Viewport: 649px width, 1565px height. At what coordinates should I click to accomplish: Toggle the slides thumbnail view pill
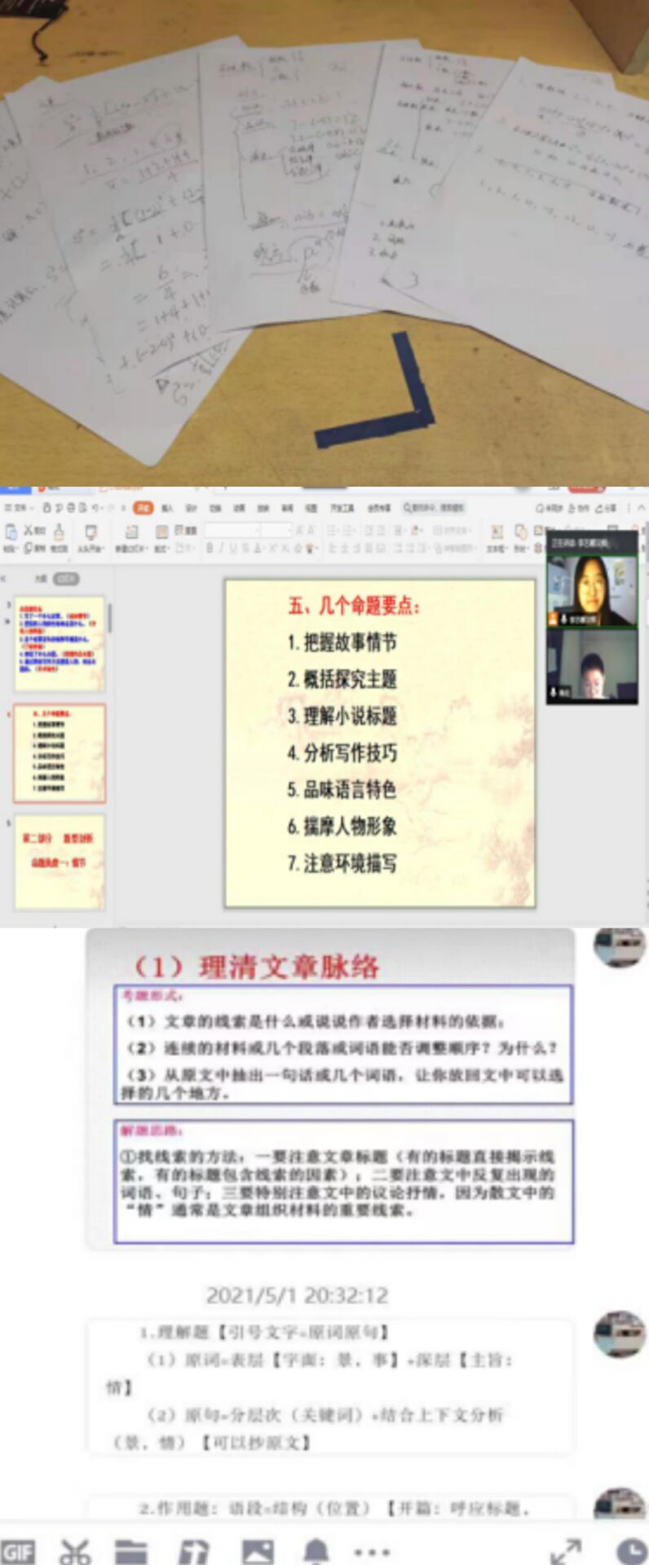(x=66, y=578)
